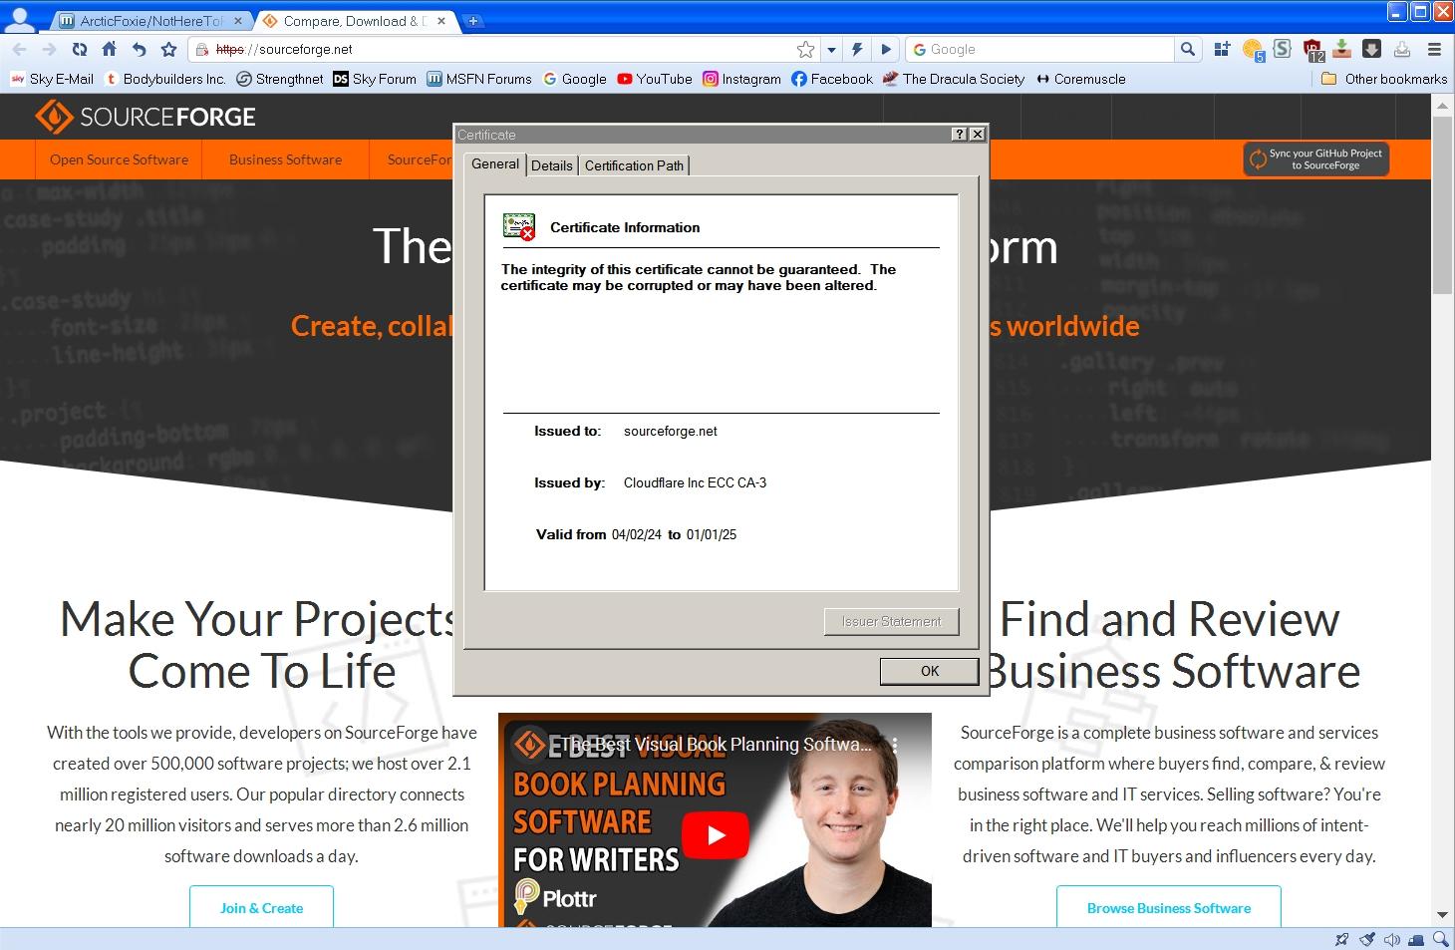Image resolution: width=1455 pixels, height=950 pixels.
Task: Click the 'Cloudflare Inc ECC CA-3' issuer text
Action: tap(695, 482)
